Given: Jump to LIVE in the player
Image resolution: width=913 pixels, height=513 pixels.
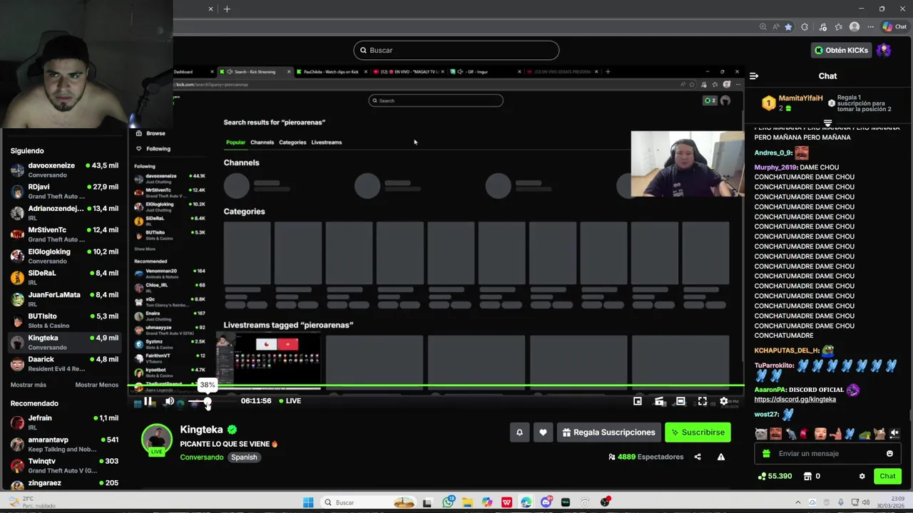Looking at the screenshot, I should pyautogui.click(x=290, y=401).
